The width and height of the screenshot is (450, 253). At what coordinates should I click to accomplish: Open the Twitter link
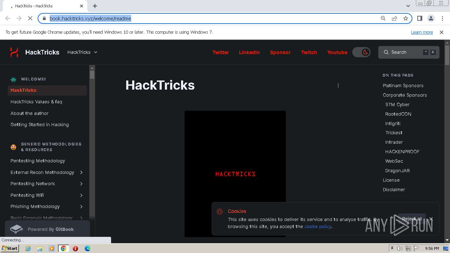point(220,52)
